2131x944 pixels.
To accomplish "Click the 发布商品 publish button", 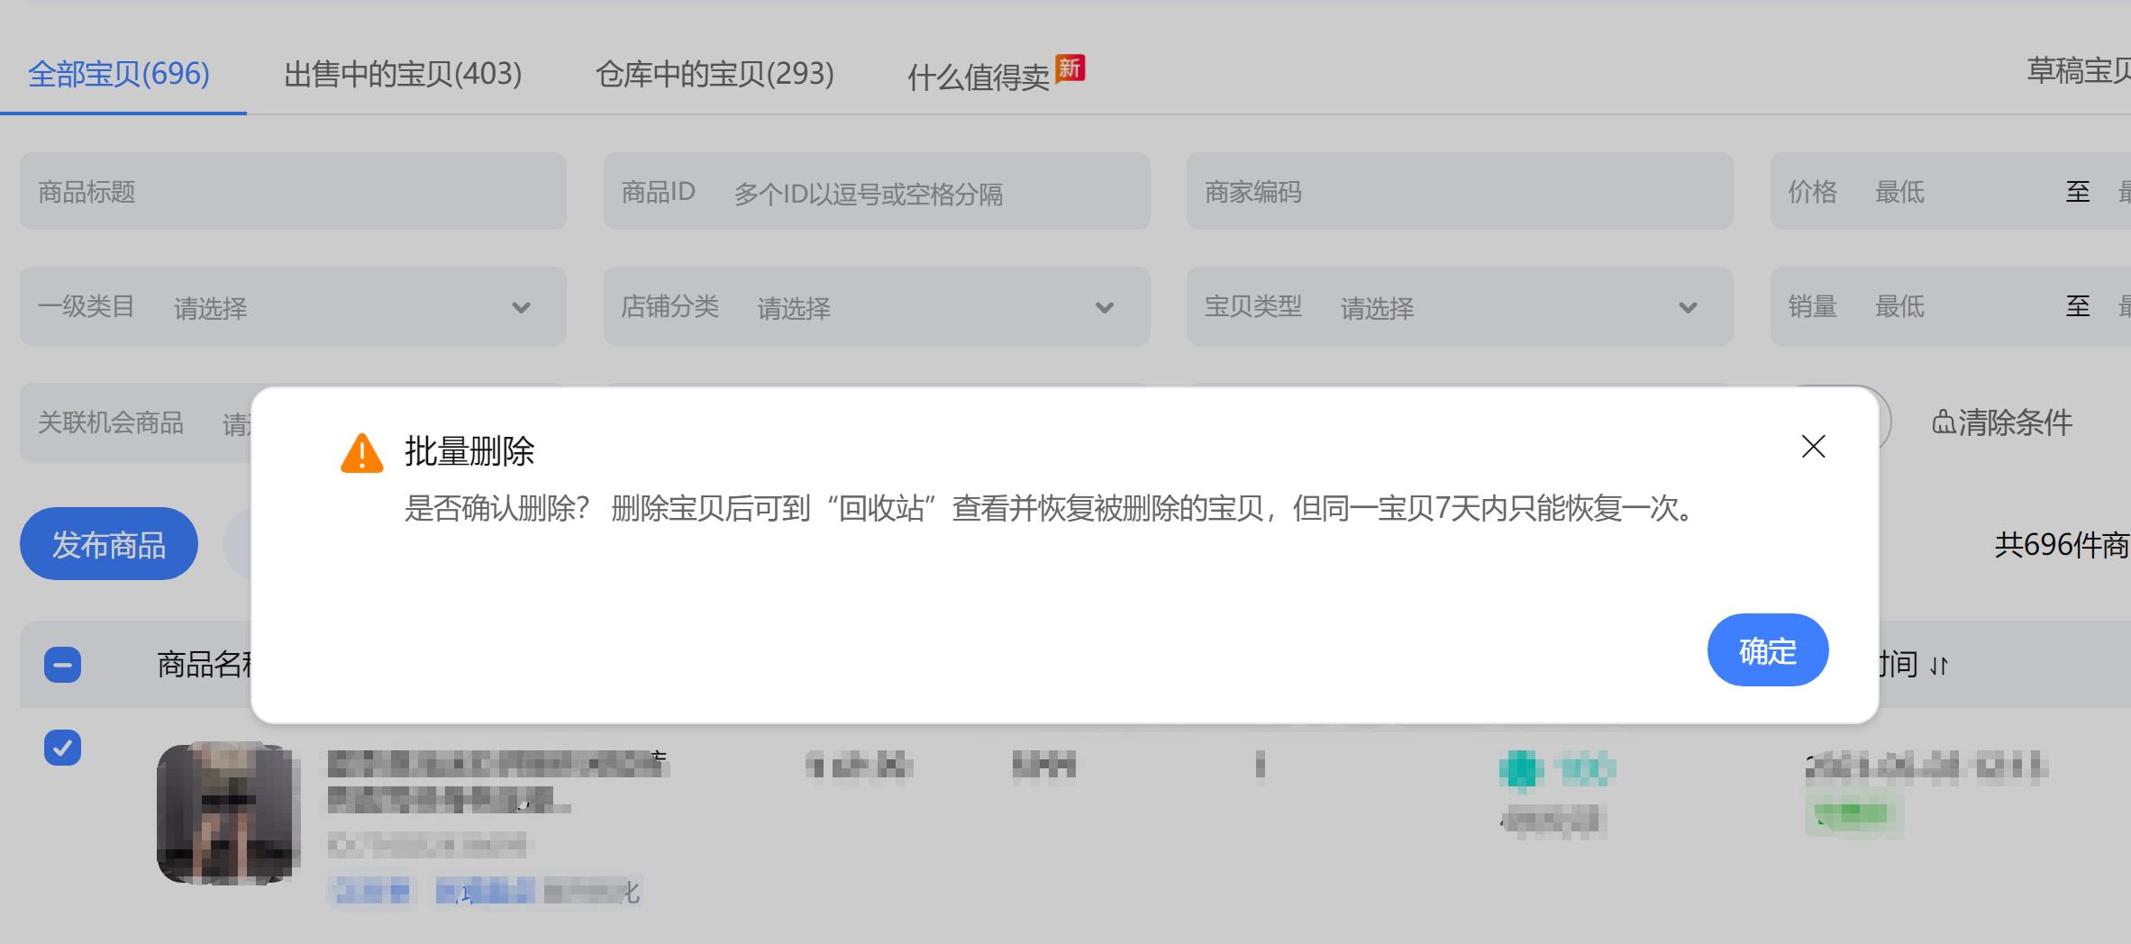I will coord(108,542).
